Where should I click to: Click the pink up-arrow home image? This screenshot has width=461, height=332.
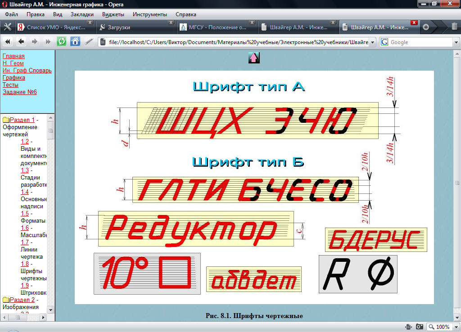[x=254, y=58]
